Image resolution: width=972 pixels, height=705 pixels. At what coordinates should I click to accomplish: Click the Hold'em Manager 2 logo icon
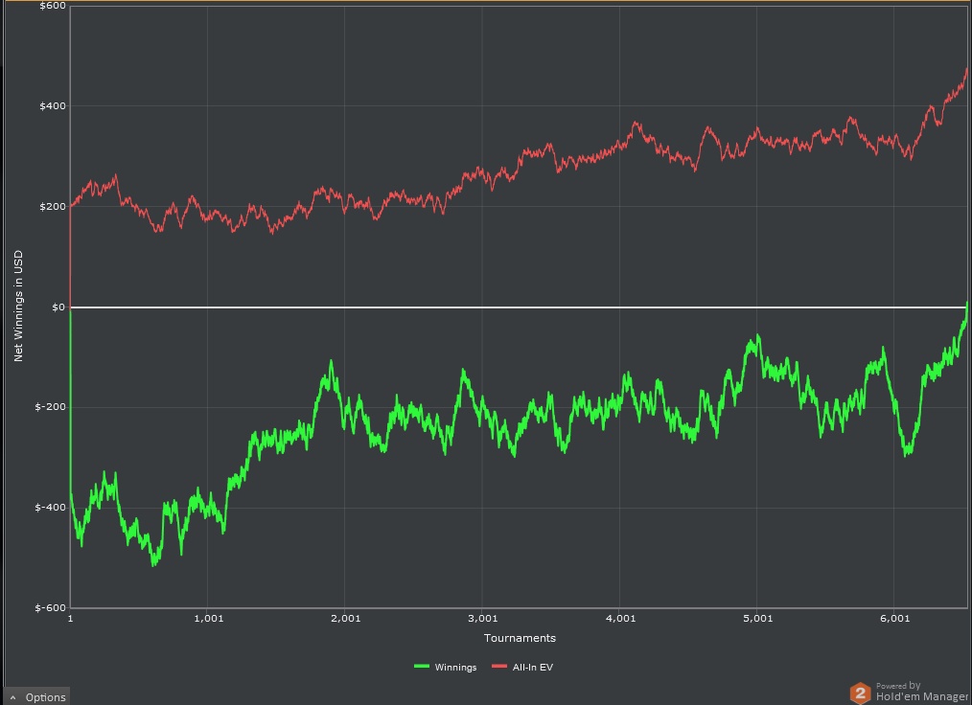[860, 693]
